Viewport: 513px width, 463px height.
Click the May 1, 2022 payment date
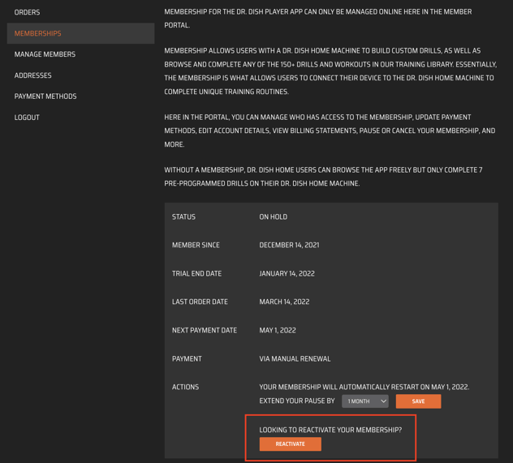(278, 330)
